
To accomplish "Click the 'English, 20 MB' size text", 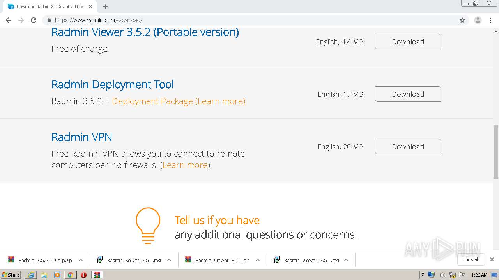I will [340, 147].
